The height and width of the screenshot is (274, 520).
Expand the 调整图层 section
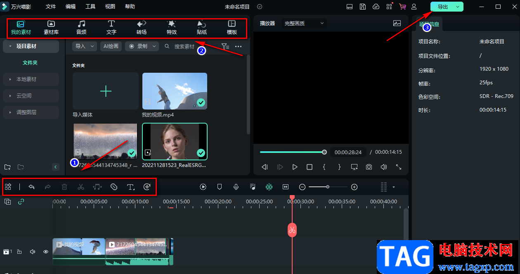31,112
